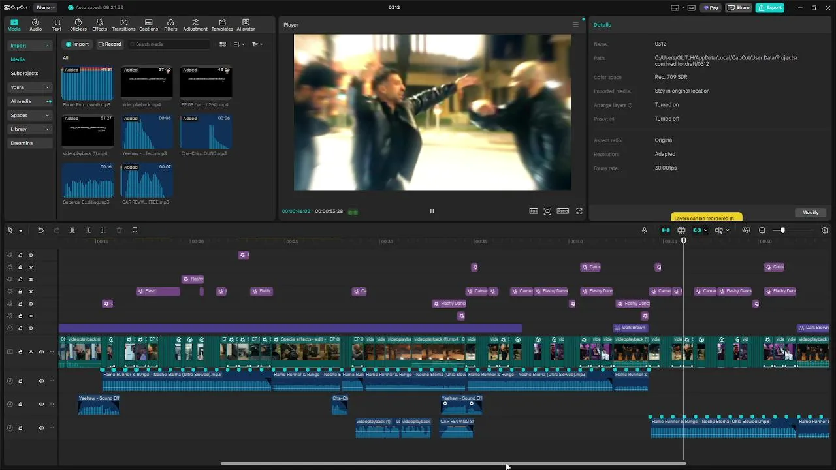Expand the Spaces section
Image resolution: width=836 pixels, height=470 pixels.
47,116
